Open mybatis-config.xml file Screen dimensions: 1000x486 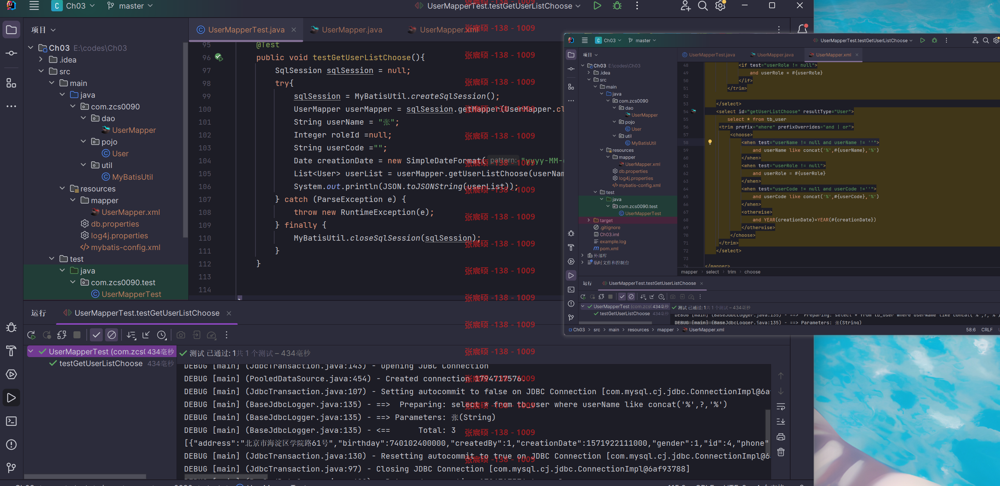click(125, 247)
